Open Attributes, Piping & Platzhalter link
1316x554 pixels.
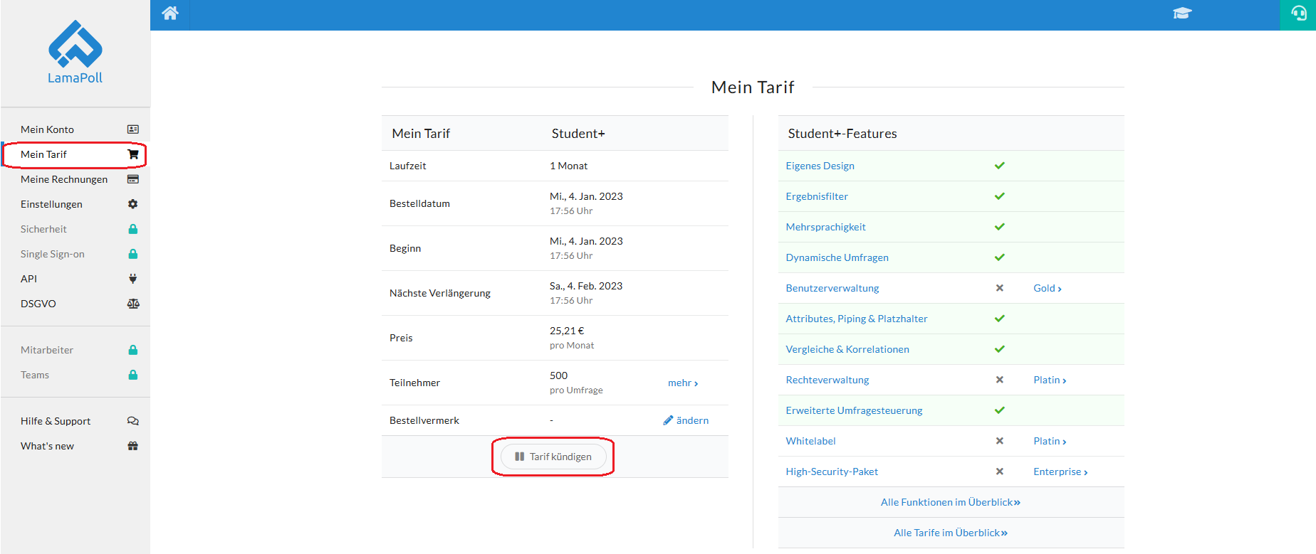pos(857,319)
